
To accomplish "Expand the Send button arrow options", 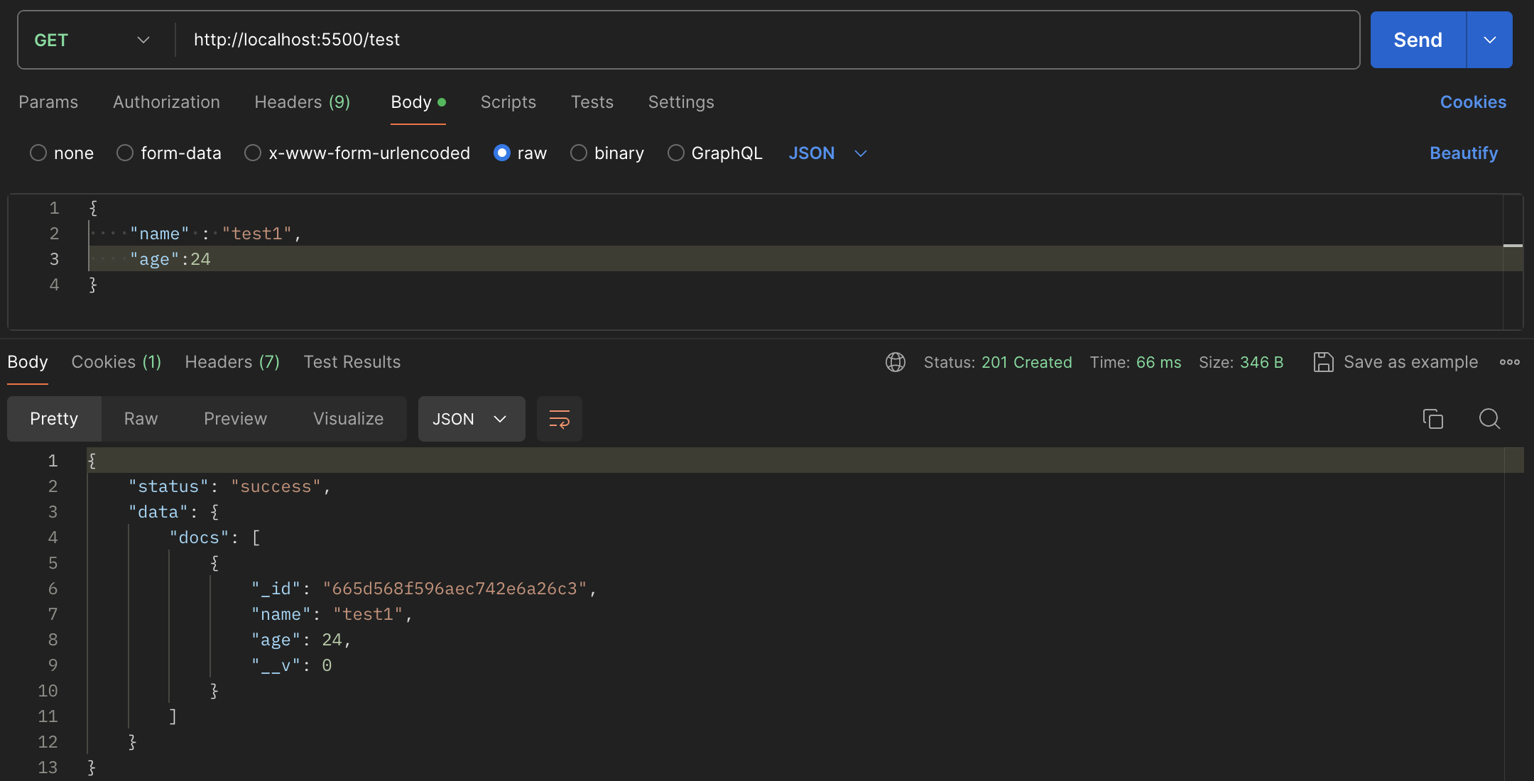I will [x=1489, y=40].
